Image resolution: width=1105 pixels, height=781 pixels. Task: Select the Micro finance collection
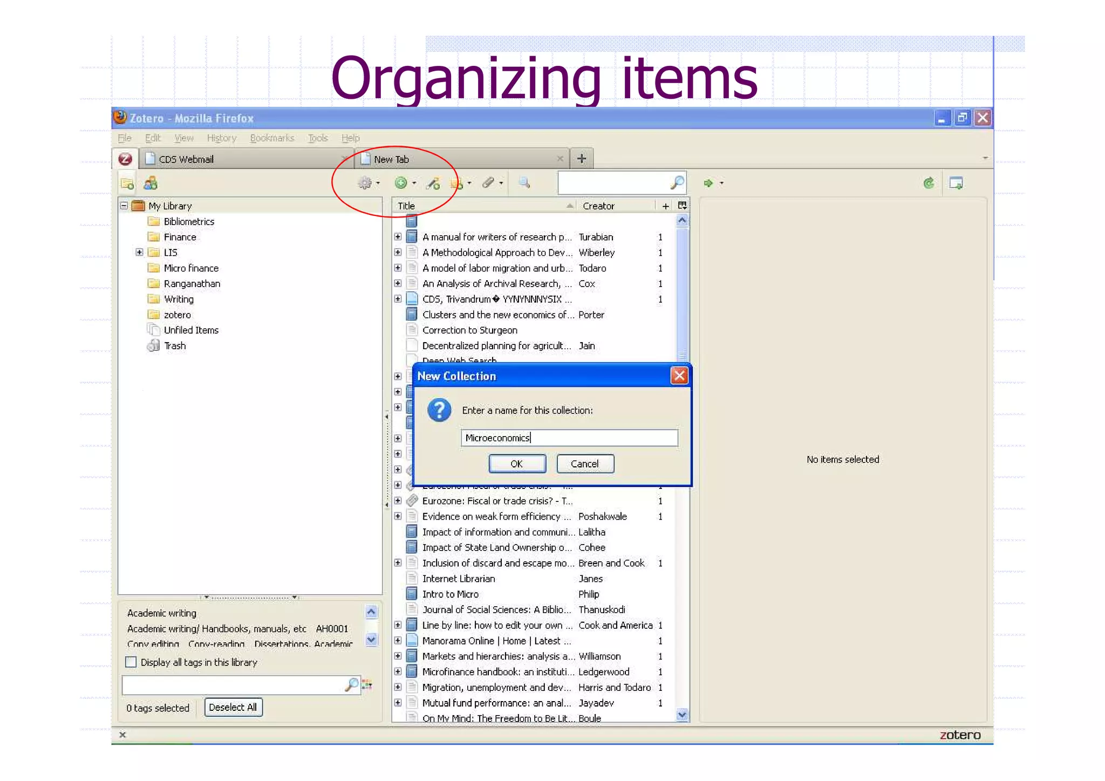coord(191,268)
